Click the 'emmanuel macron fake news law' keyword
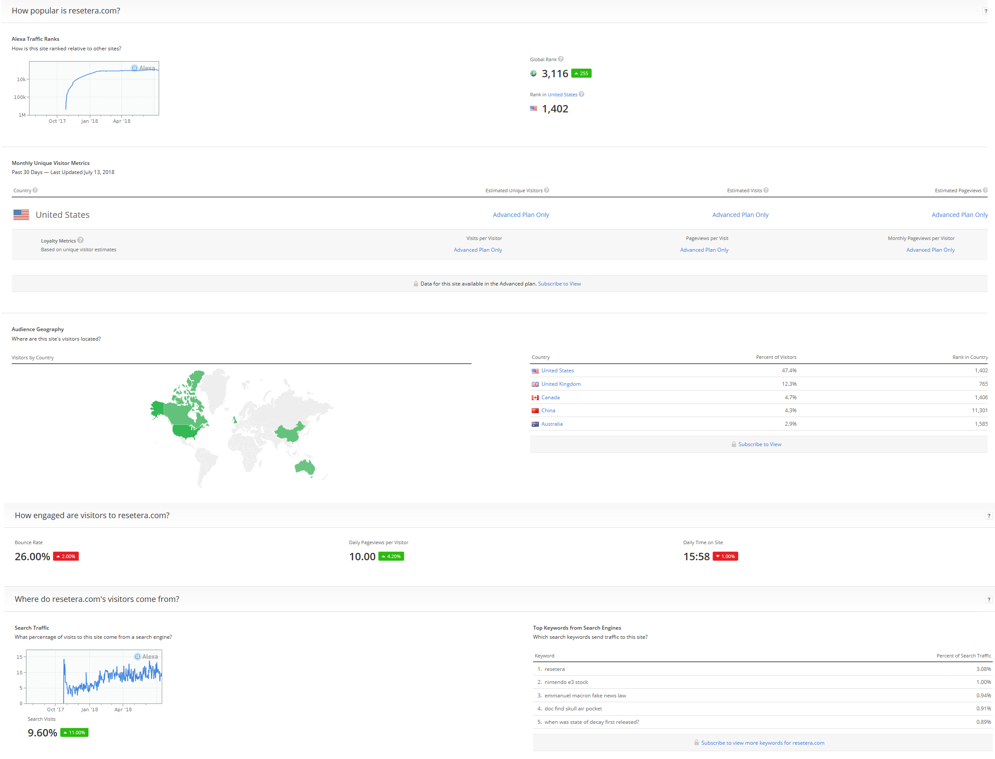This screenshot has height=759, width=995. (x=585, y=696)
